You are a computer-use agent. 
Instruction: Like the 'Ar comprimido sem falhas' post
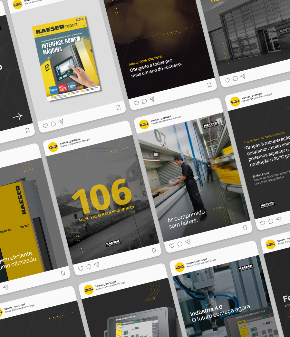point(172,246)
